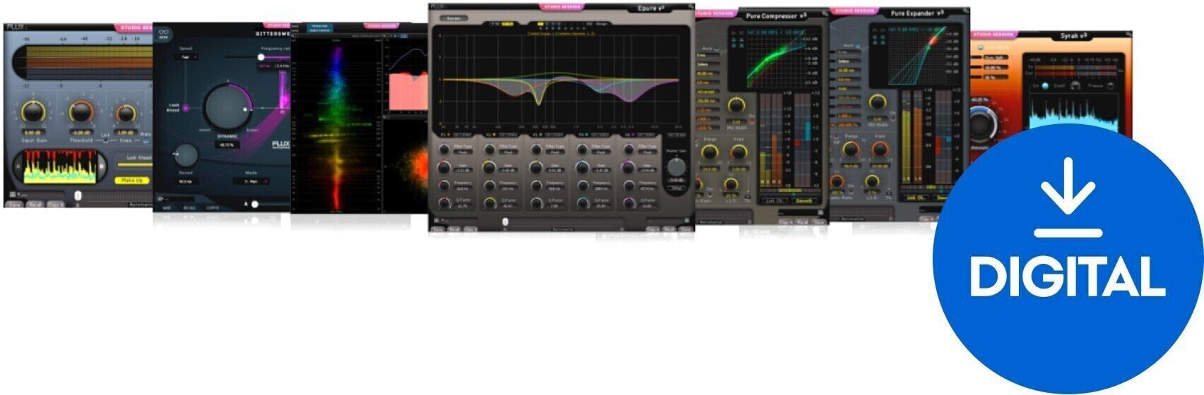The image size is (1204, 395).
Task: Open the wrench settings icon in Epure
Action: pyautogui.click(x=690, y=8)
